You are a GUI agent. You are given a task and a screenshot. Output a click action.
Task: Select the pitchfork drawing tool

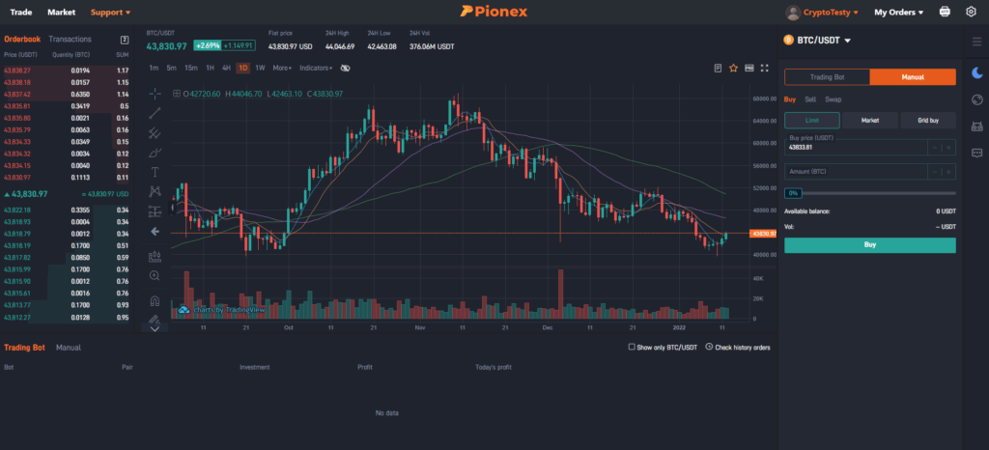click(155, 133)
